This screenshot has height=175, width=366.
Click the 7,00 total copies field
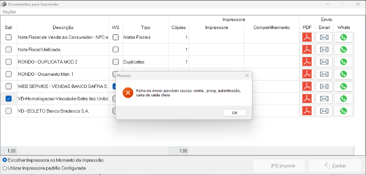tap(179, 151)
